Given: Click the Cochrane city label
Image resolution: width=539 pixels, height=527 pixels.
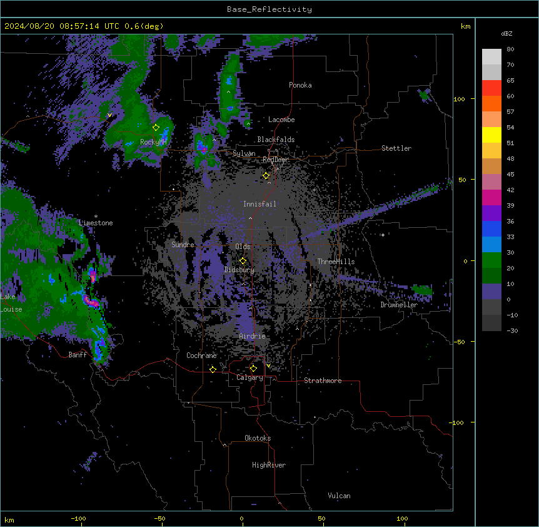Looking at the screenshot, I should point(201,356).
